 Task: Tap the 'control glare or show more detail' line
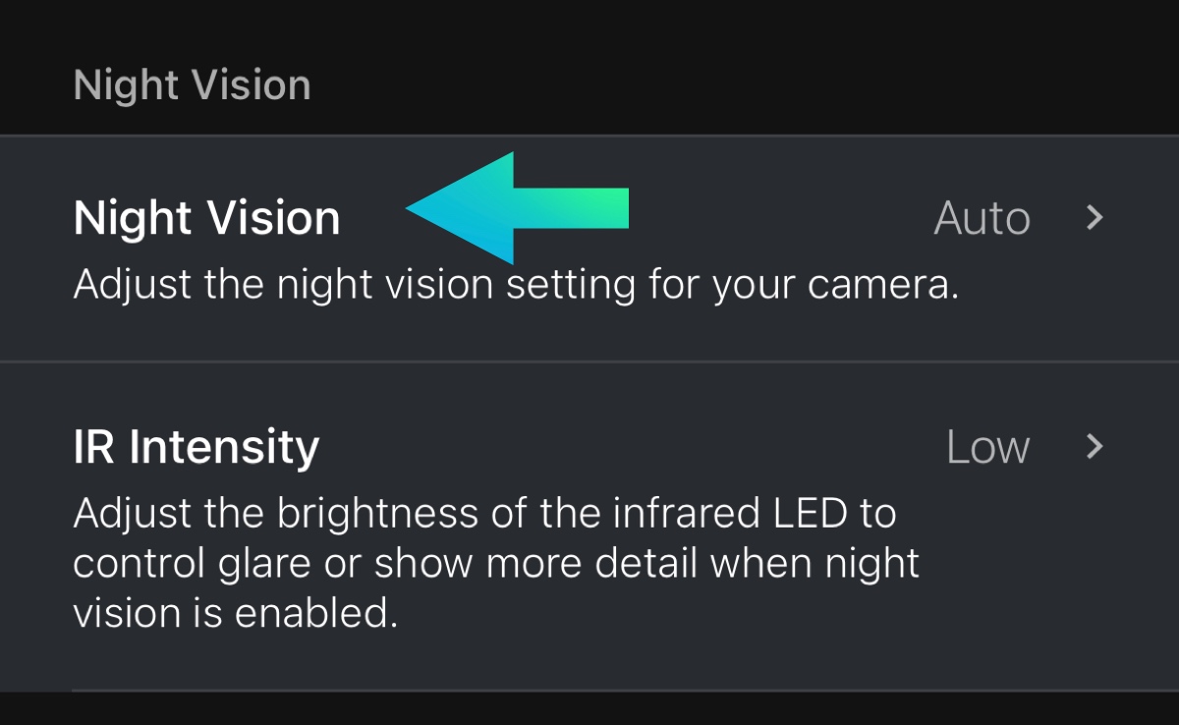click(496, 564)
